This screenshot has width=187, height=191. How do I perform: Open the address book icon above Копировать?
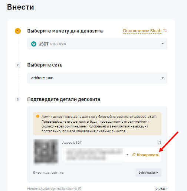coord(159,143)
